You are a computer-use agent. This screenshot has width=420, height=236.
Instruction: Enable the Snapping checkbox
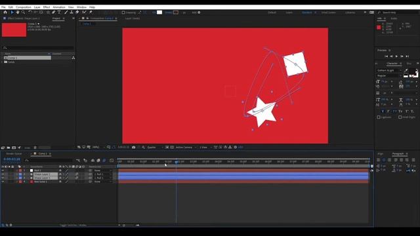[x=123, y=12]
